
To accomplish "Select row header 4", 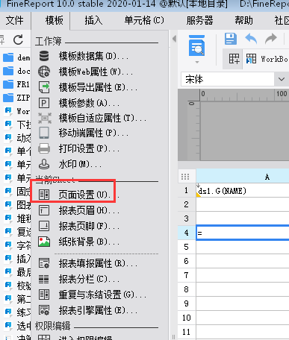I will click(187, 233).
